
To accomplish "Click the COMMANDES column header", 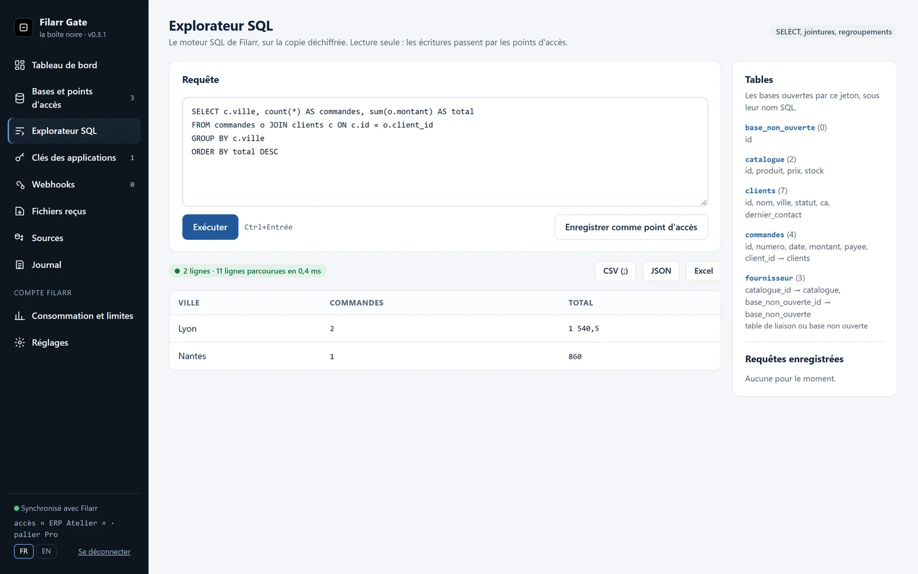I will [x=356, y=303].
